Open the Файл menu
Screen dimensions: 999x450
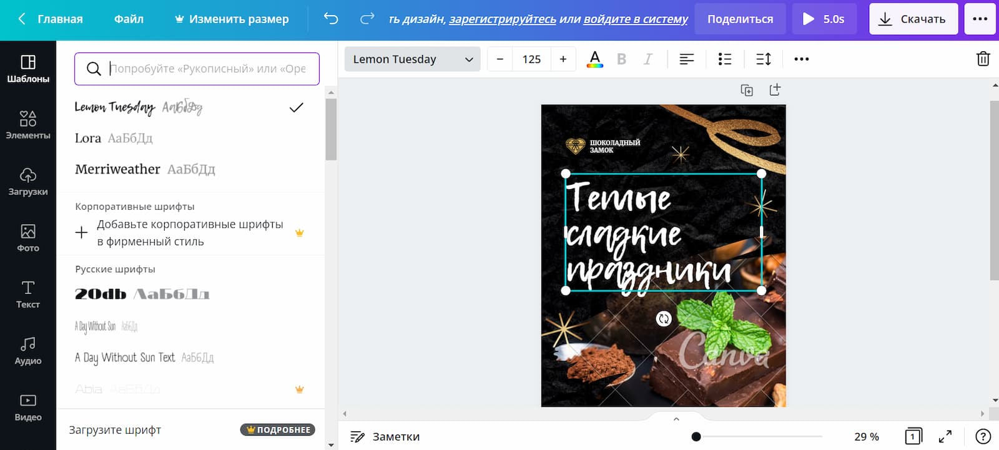[129, 19]
